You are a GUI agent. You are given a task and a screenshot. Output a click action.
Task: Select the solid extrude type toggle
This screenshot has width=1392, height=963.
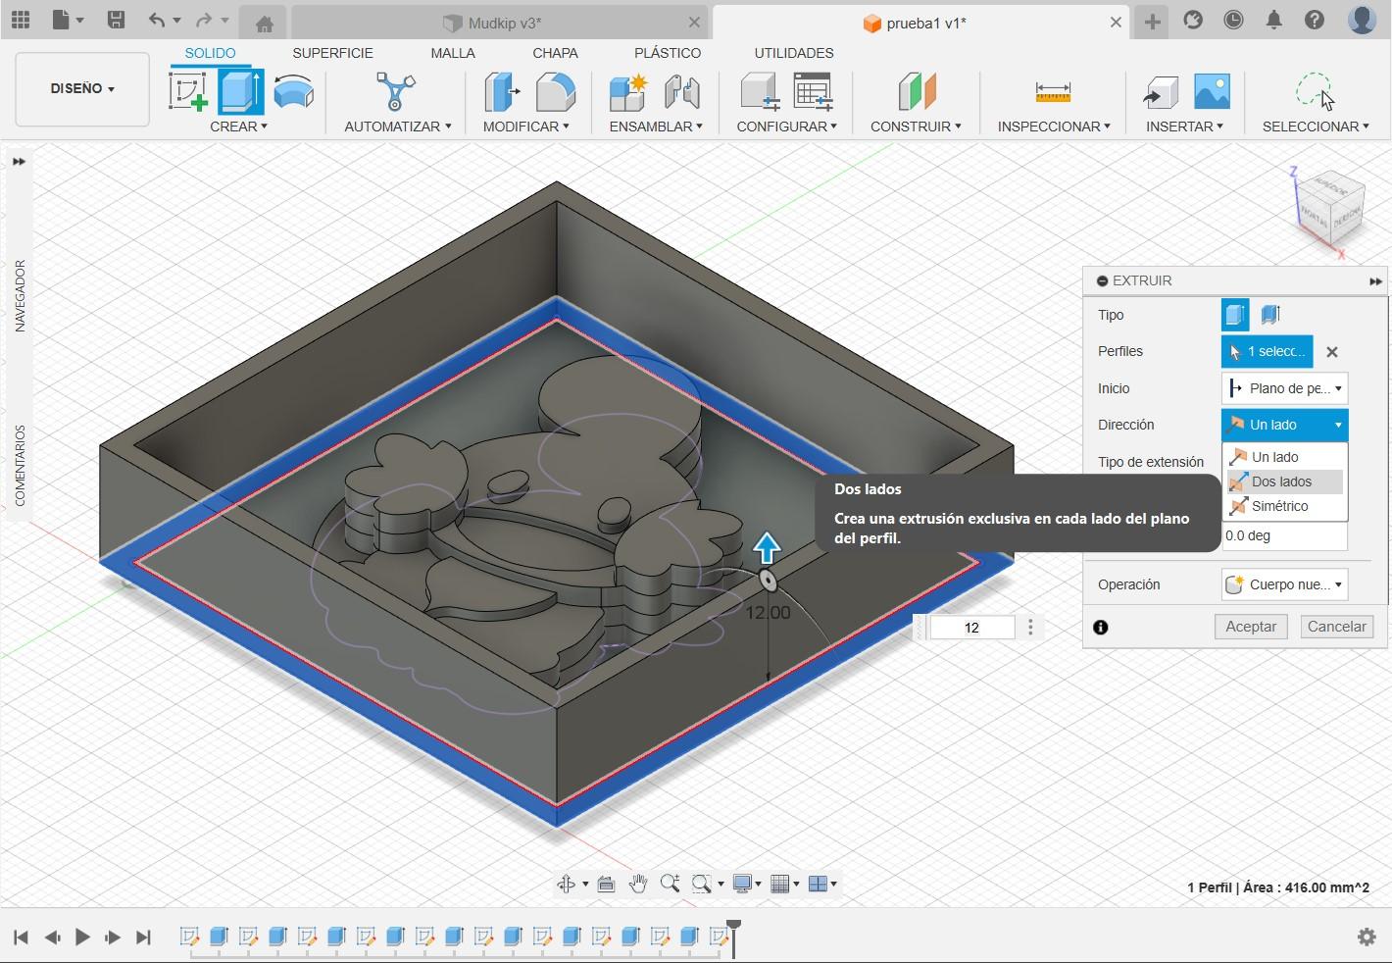[x=1235, y=315]
